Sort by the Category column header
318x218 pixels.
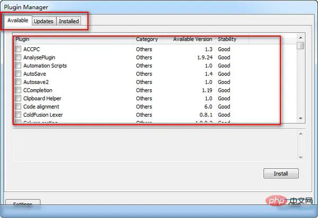[x=148, y=39]
